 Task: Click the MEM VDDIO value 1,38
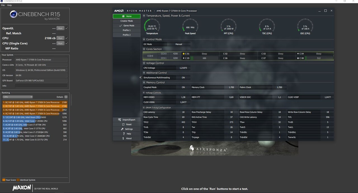point(183,97)
